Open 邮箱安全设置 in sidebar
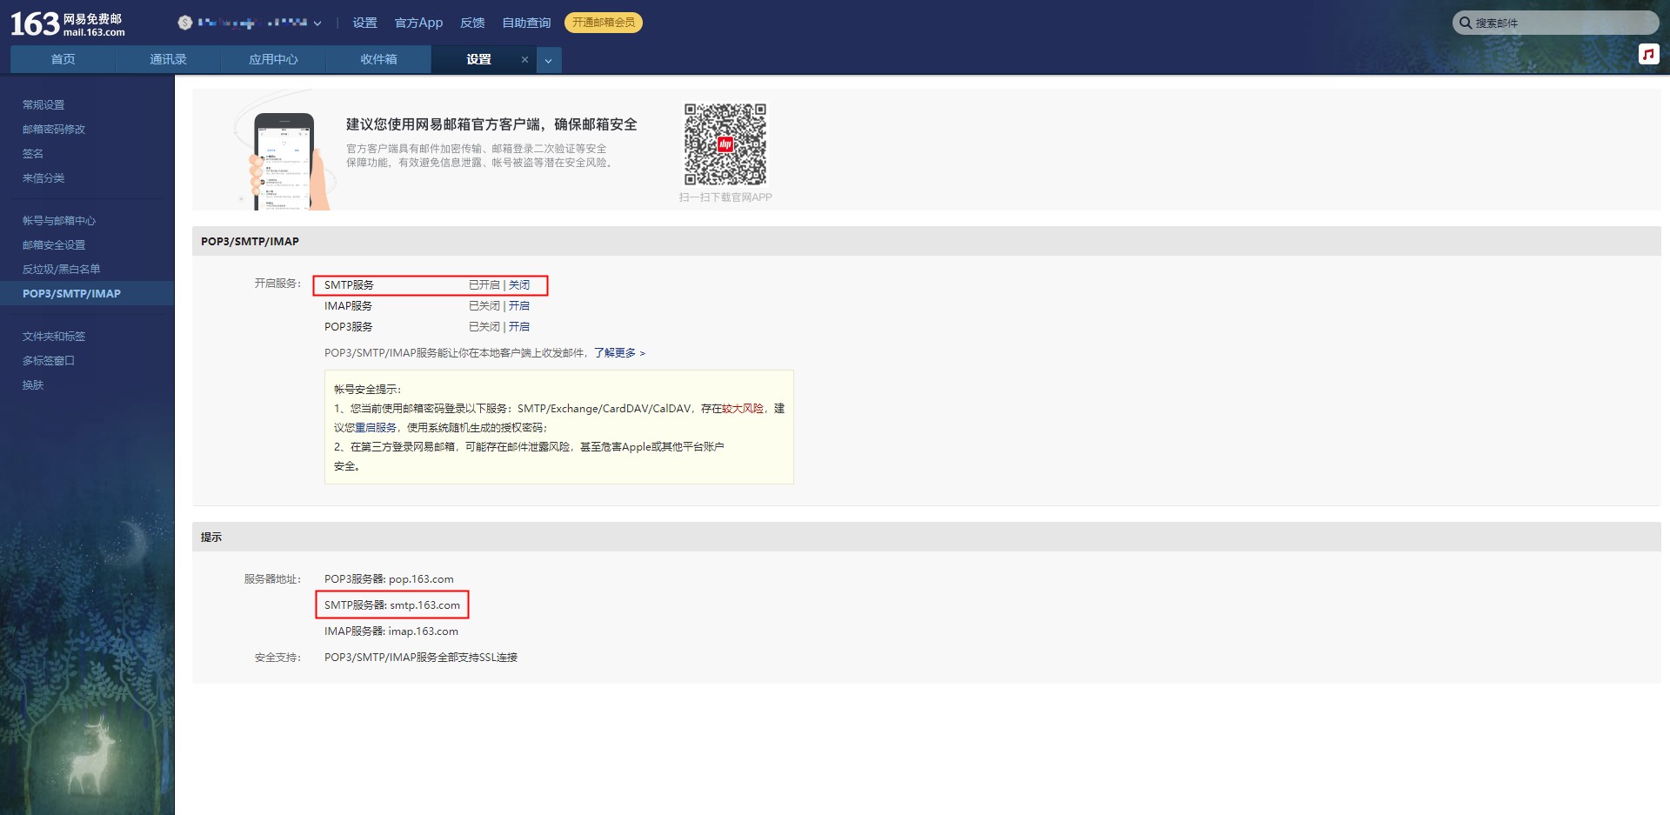Image resolution: width=1670 pixels, height=815 pixels. [54, 244]
